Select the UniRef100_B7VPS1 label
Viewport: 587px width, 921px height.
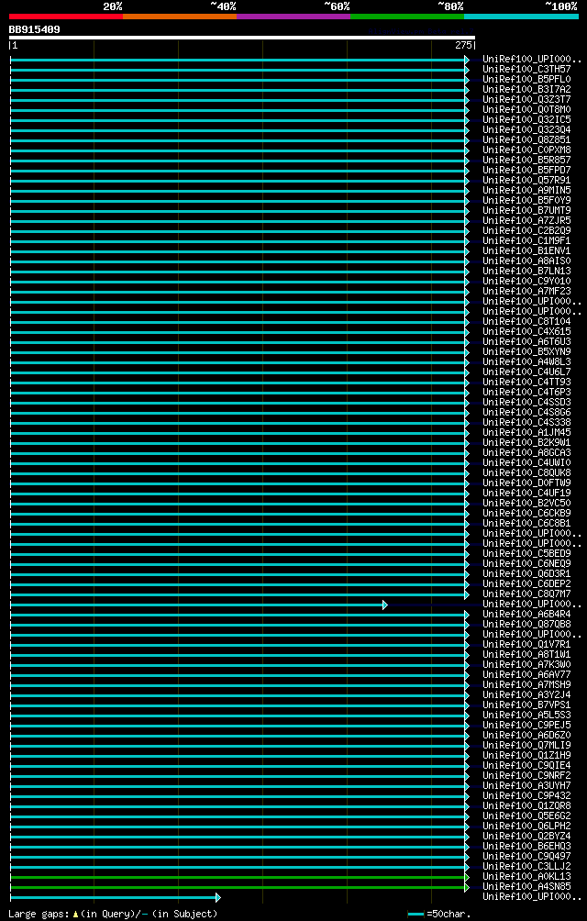526,705
